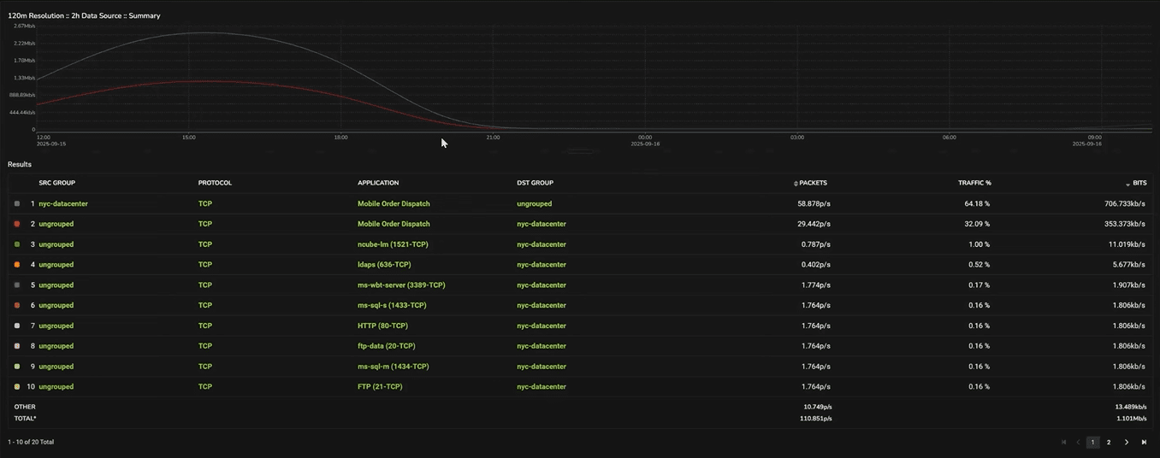This screenshot has height=458, width=1160.
Task: Go to the previous results page arrow
Action: click(1078, 442)
